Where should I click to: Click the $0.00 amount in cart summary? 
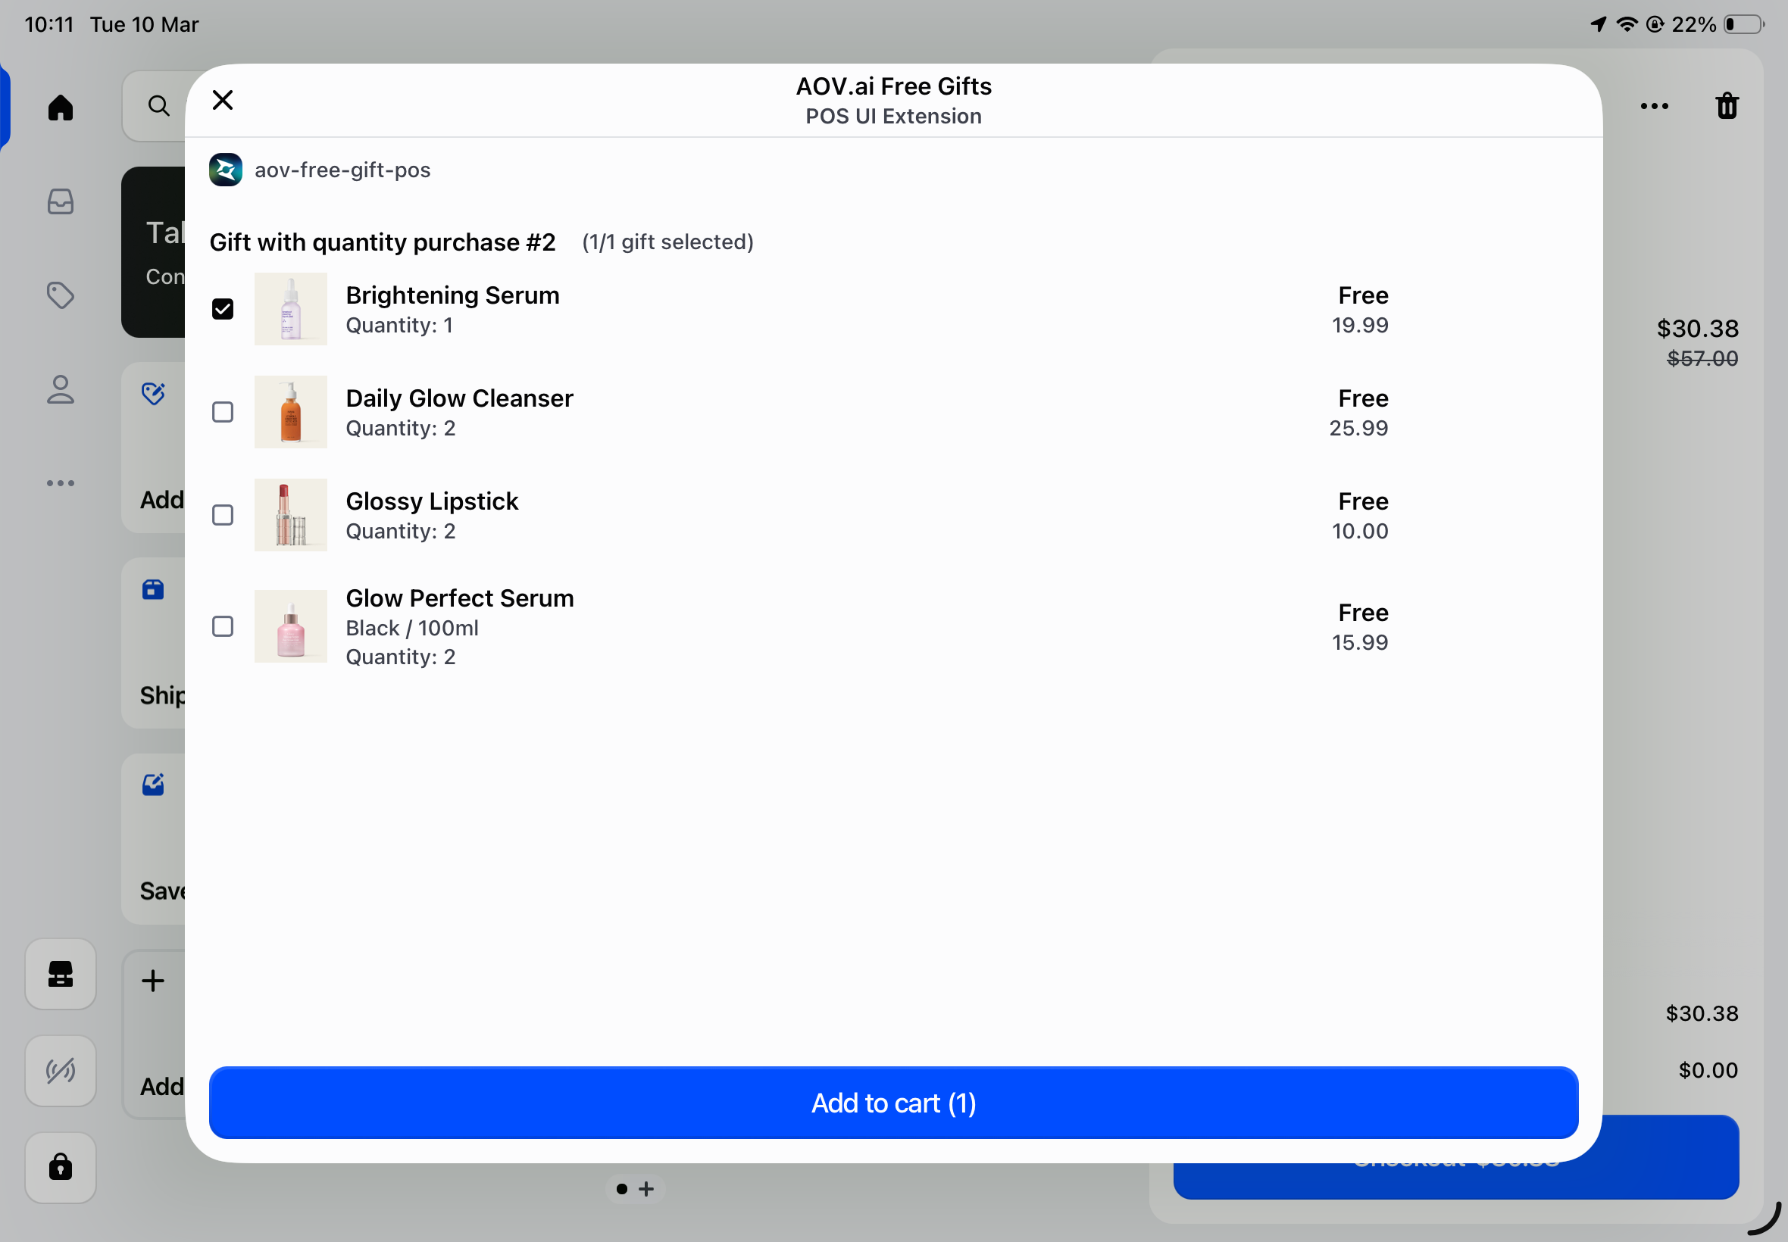pos(1708,1070)
